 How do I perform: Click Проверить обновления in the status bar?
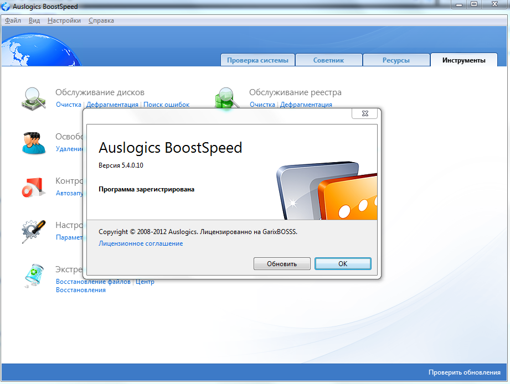[x=465, y=372]
